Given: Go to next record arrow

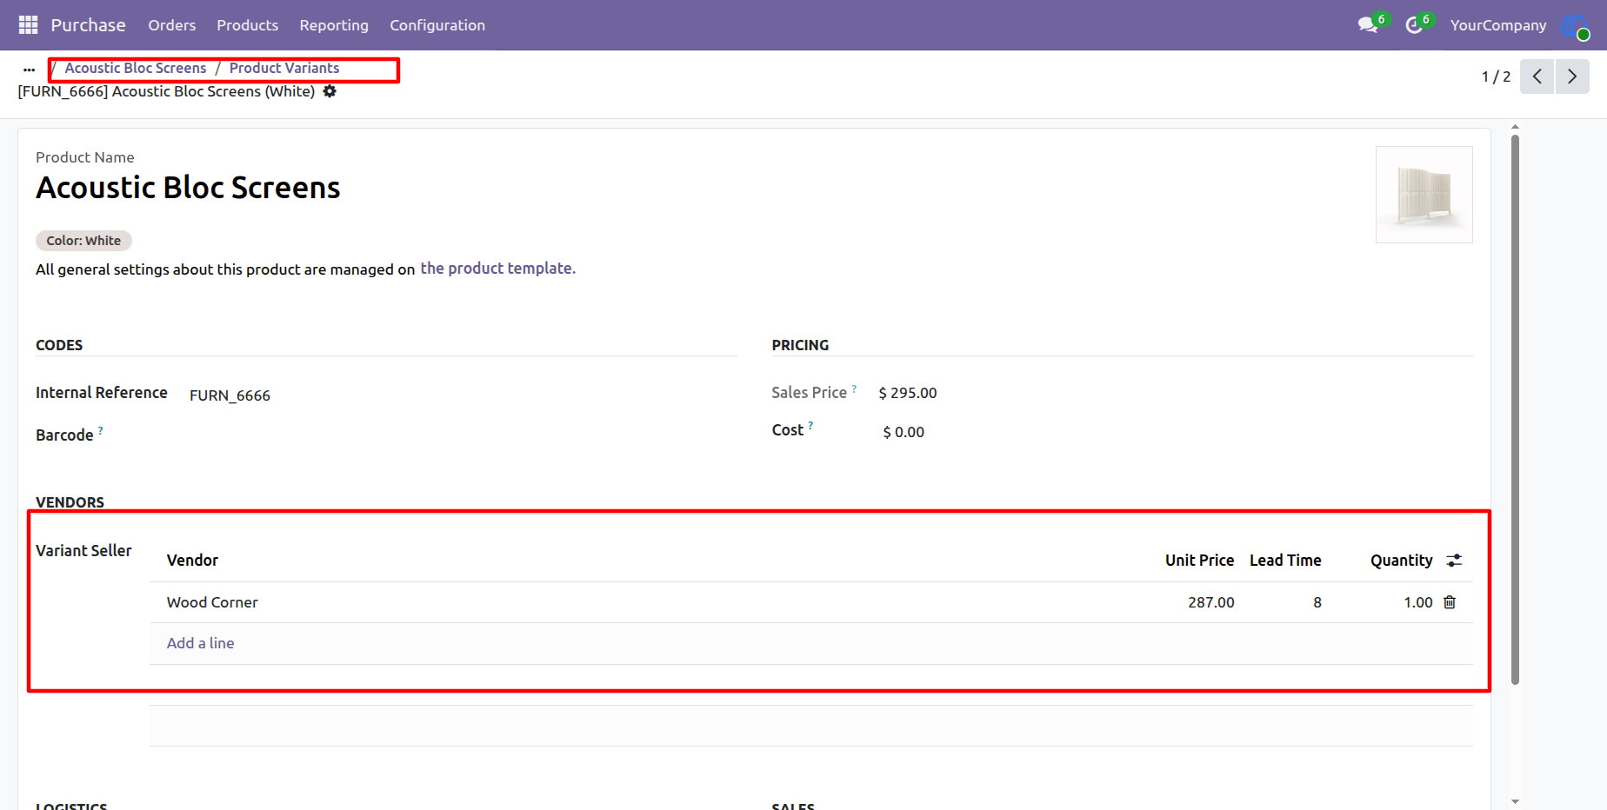Looking at the screenshot, I should 1572,76.
